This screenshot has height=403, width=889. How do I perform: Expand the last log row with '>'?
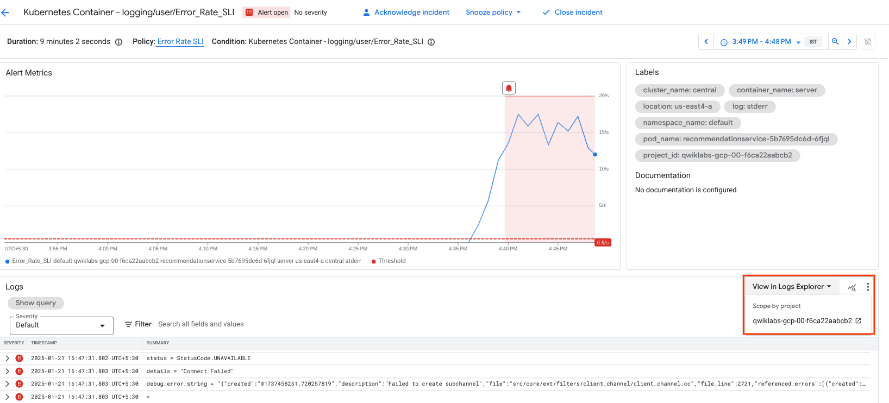(7, 397)
